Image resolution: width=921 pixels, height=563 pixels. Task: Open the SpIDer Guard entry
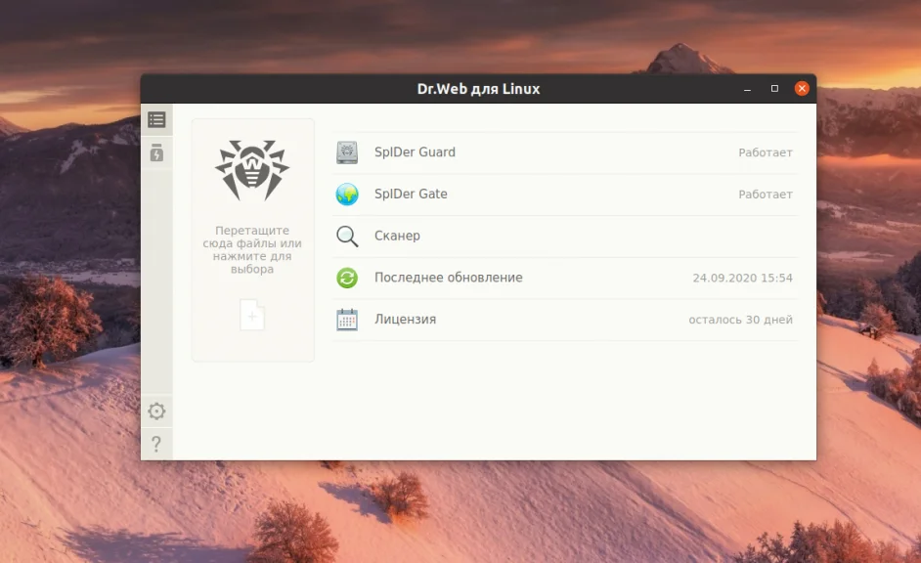pyautogui.click(x=565, y=152)
